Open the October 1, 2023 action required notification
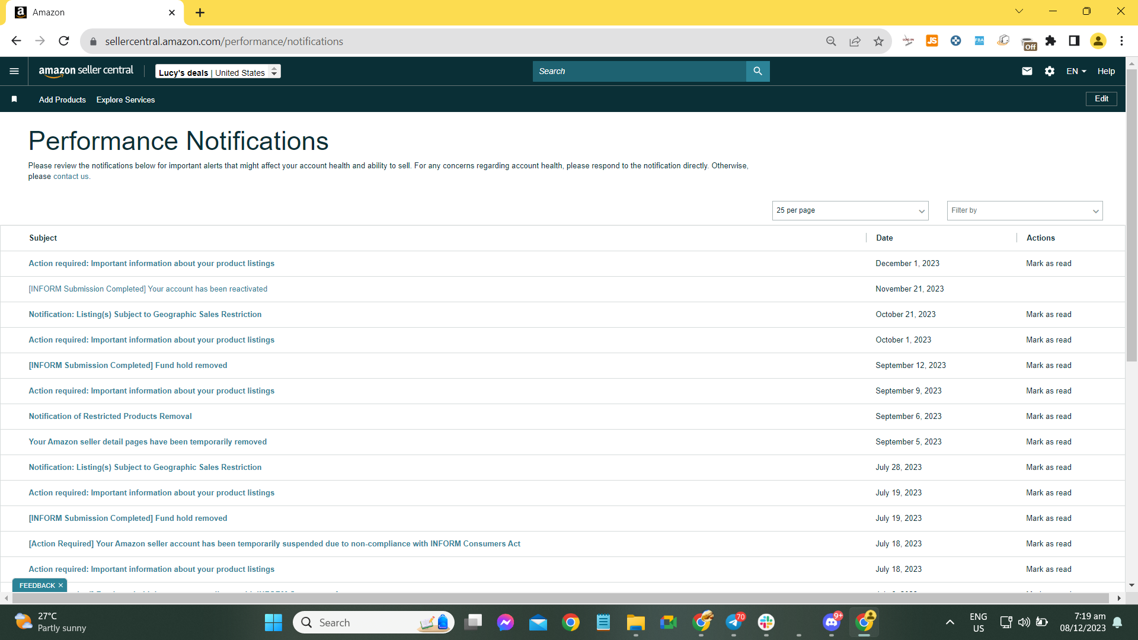This screenshot has height=640, width=1138. pos(151,340)
